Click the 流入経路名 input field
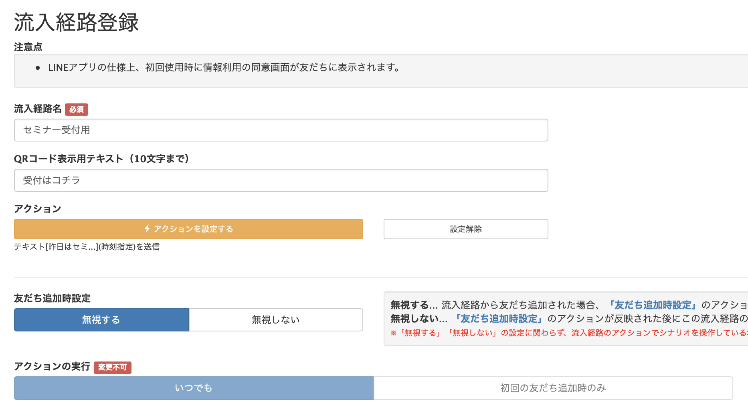Screen dimensions: 748x412 coord(281,130)
